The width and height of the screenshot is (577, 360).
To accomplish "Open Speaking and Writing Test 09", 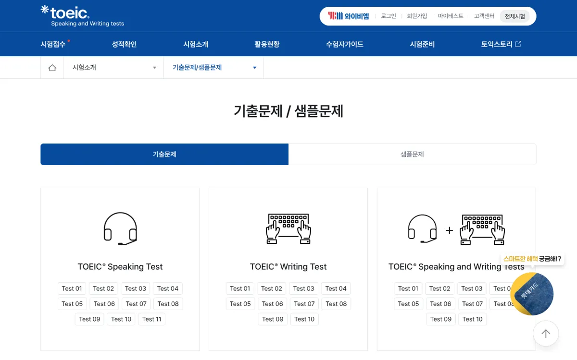I will pyautogui.click(x=441, y=319).
